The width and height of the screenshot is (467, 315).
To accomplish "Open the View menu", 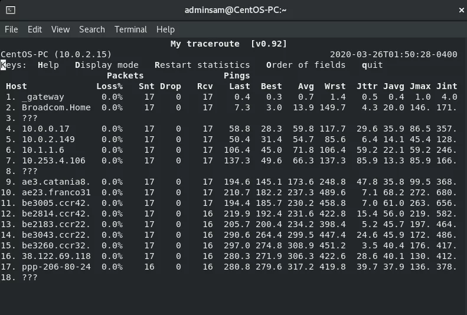I will point(60,29).
